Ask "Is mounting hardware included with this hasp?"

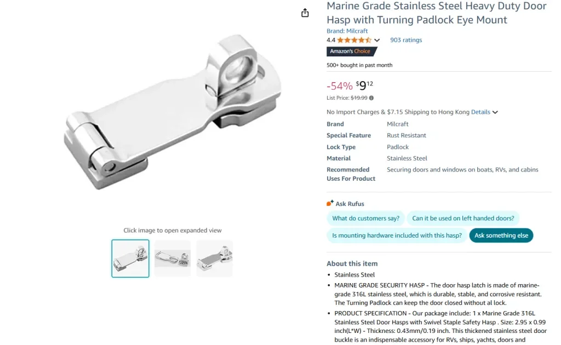click(396, 235)
